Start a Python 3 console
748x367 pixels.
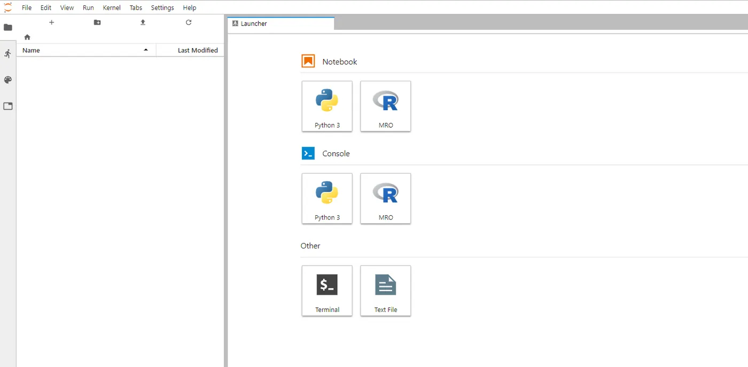click(327, 199)
